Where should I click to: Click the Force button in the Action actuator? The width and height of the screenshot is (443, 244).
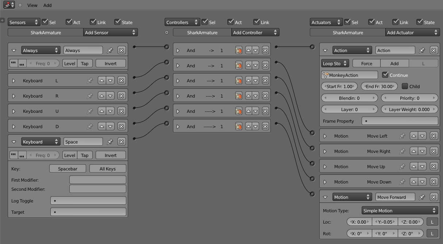coord(366,63)
